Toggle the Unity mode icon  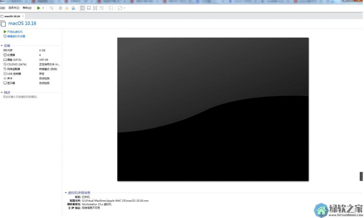click(102, 8)
